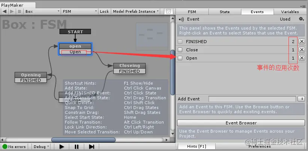Click vertical scrollbar up arrow

[173, 18]
